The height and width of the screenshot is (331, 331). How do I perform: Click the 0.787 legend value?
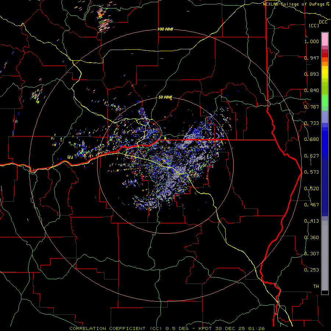tap(312, 107)
